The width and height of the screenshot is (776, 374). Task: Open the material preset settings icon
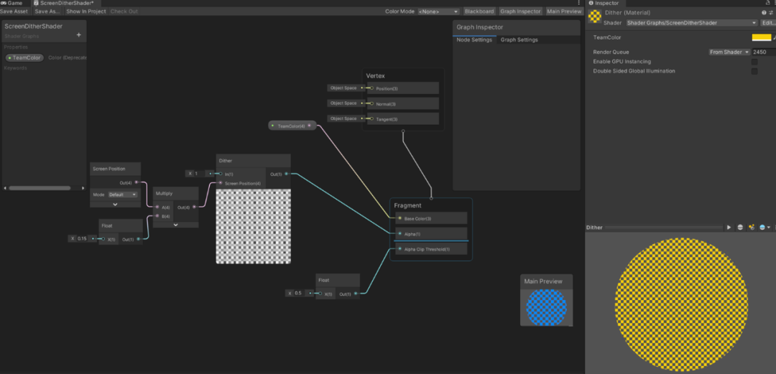pyautogui.click(x=770, y=13)
